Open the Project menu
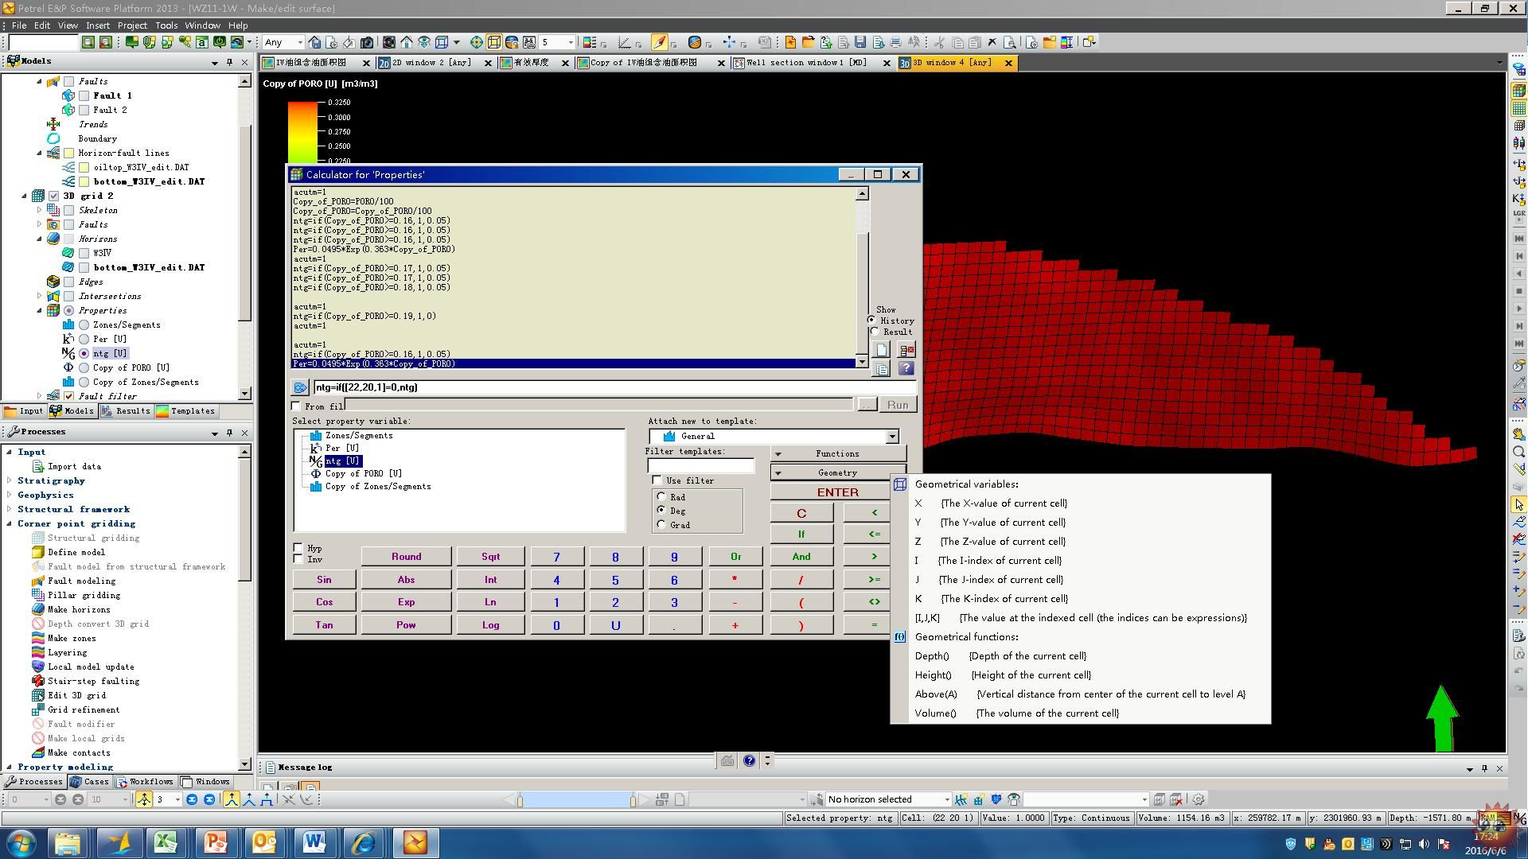This screenshot has width=1528, height=859. tap(132, 25)
